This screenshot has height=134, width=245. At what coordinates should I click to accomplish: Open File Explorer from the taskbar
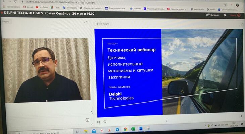(x=86, y=131)
